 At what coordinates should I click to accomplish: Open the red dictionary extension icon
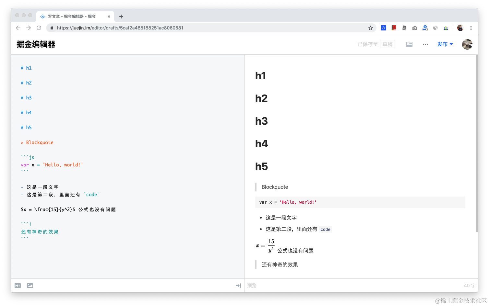tap(394, 28)
